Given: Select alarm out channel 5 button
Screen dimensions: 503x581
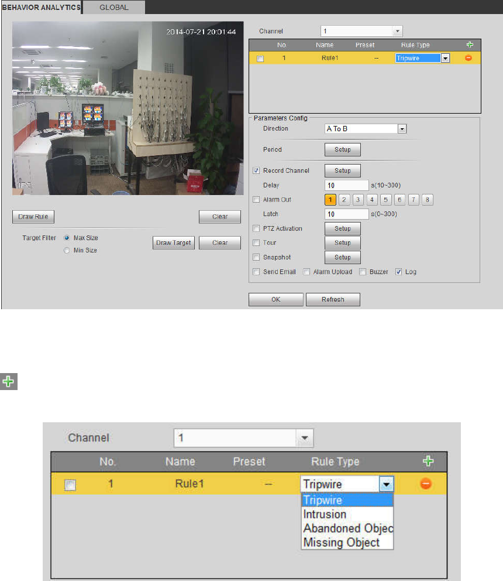Looking at the screenshot, I should [385, 200].
